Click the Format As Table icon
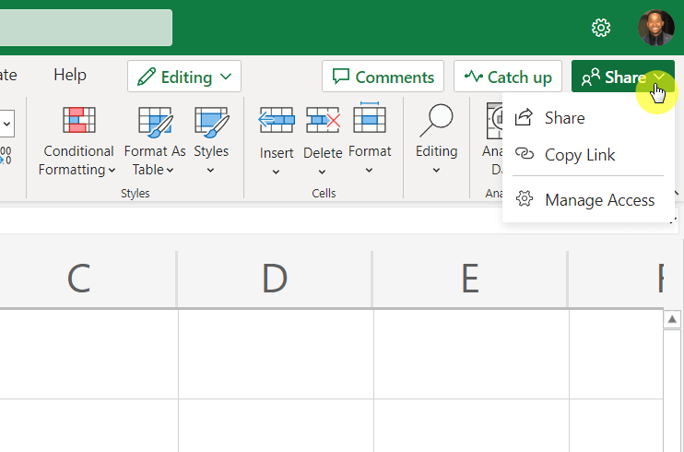The width and height of the screenshot is (684, 452). (156, 122)
